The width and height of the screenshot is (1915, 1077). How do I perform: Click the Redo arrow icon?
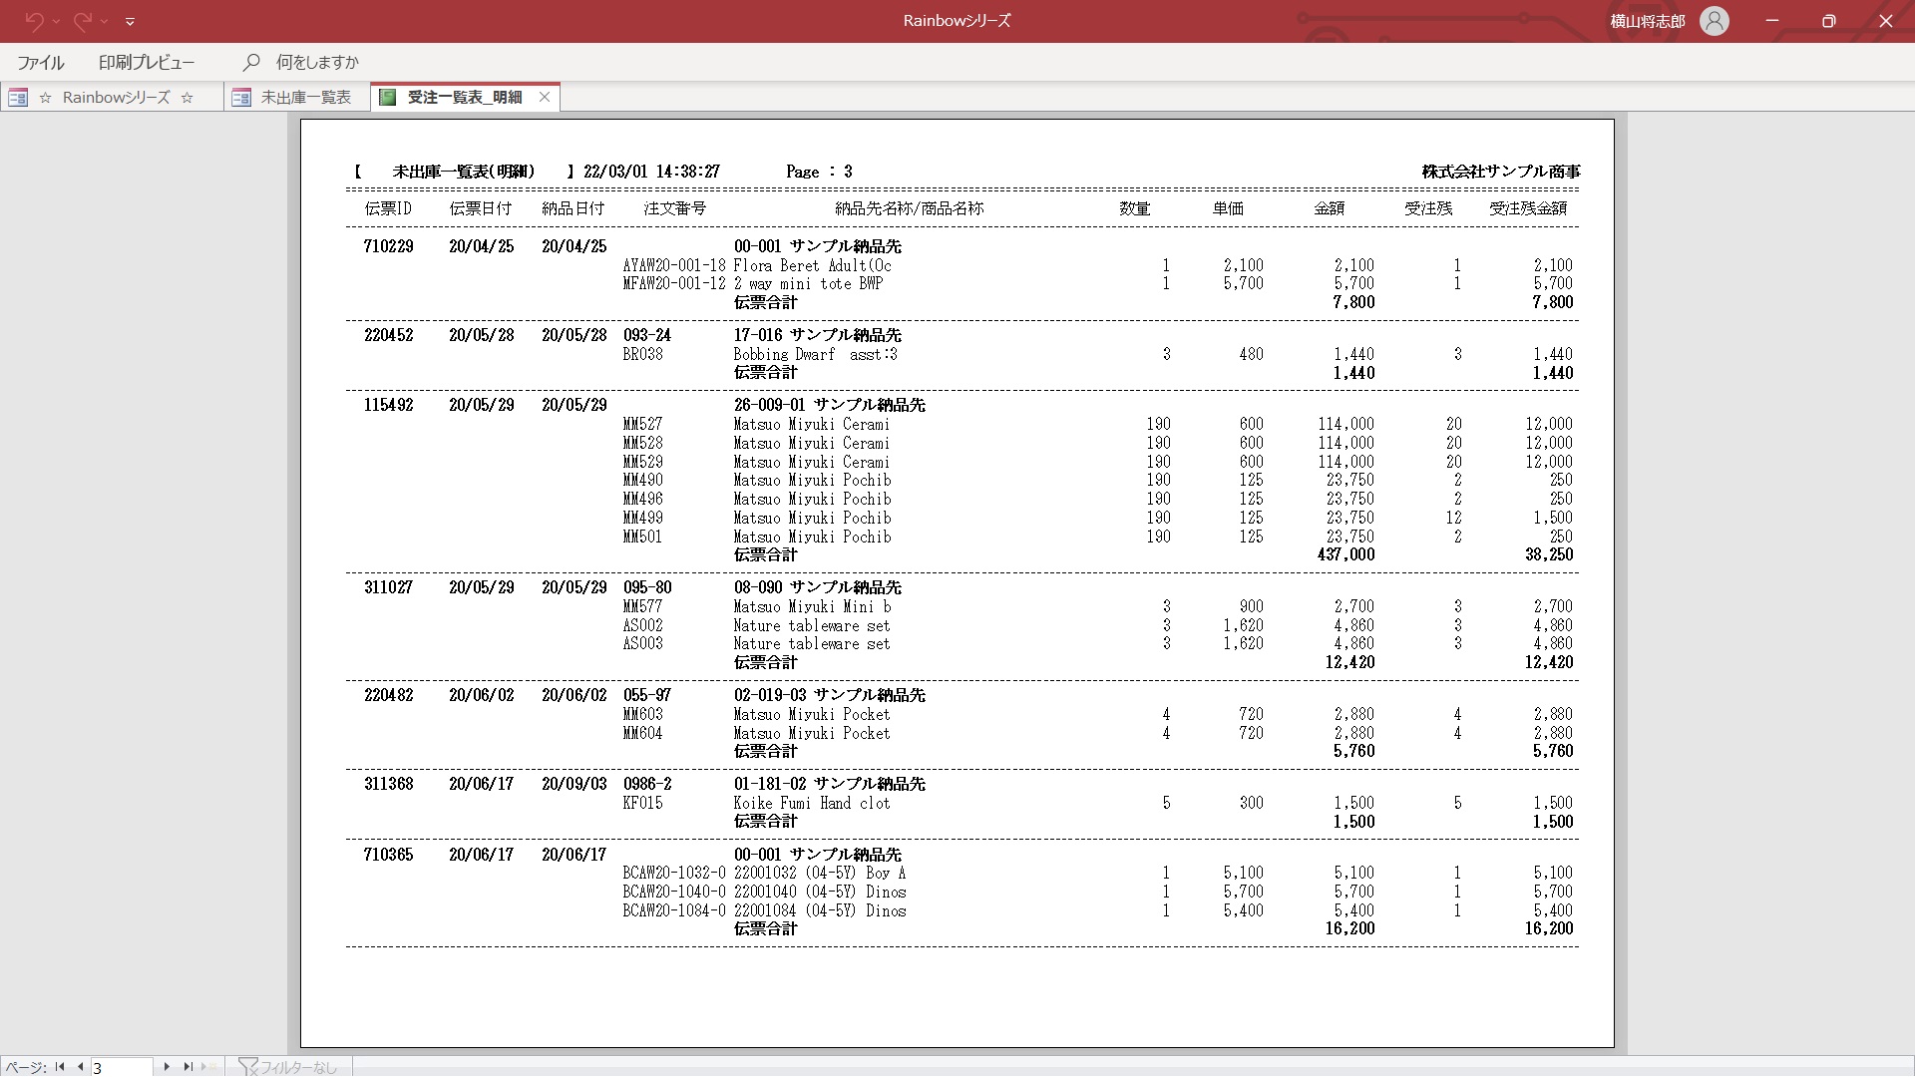click(x=83, y=21)
